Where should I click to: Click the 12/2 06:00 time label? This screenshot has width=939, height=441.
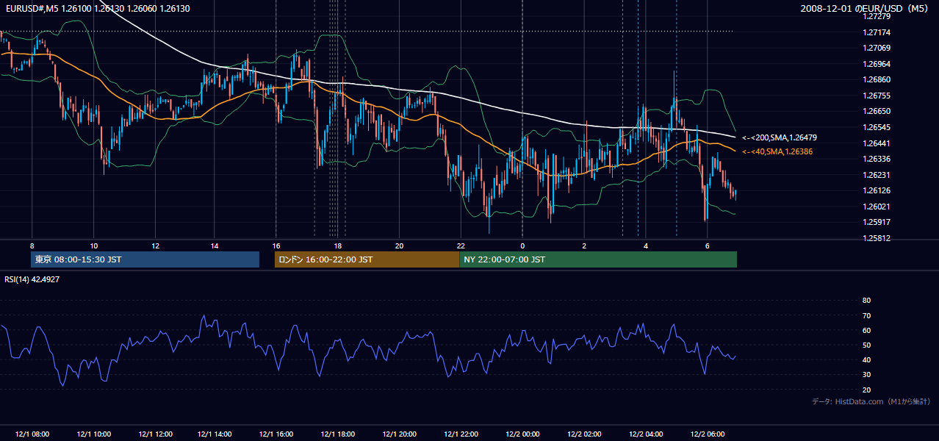coord(707,434)
